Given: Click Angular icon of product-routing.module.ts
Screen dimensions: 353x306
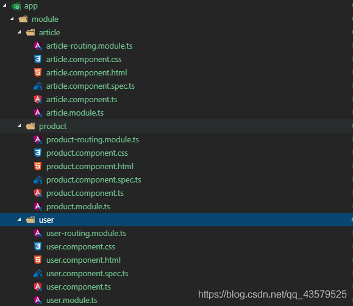Looking at the screenshot, I should (38, 140).
